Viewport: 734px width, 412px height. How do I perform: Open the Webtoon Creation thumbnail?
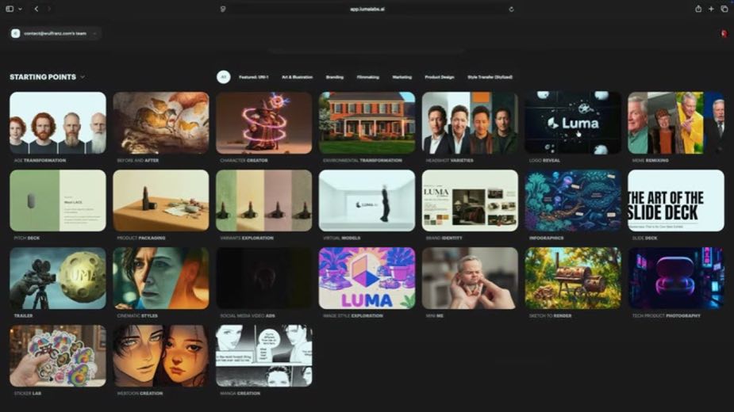[x=161, y=356]
